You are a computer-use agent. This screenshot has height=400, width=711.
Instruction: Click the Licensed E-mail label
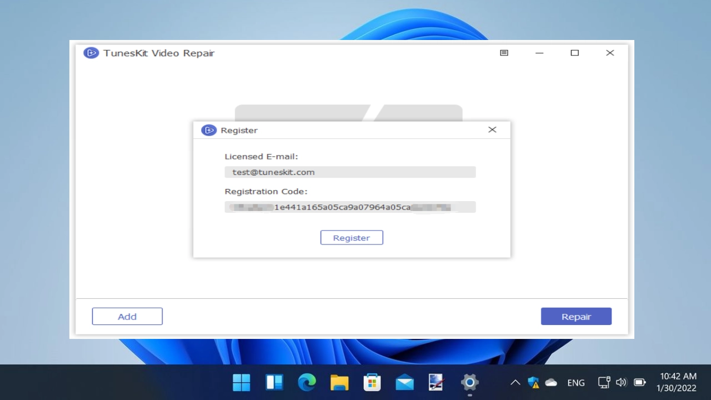point(261,157)
